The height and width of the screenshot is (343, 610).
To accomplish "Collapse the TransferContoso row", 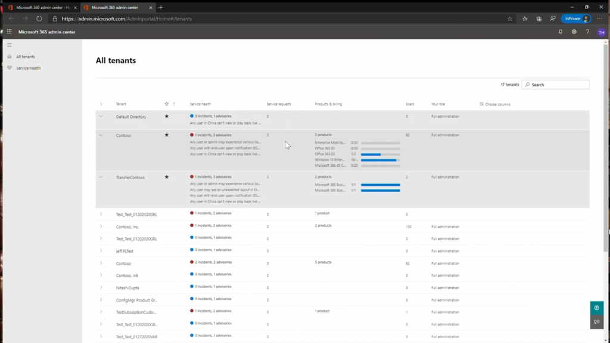I will coord(101,177).
